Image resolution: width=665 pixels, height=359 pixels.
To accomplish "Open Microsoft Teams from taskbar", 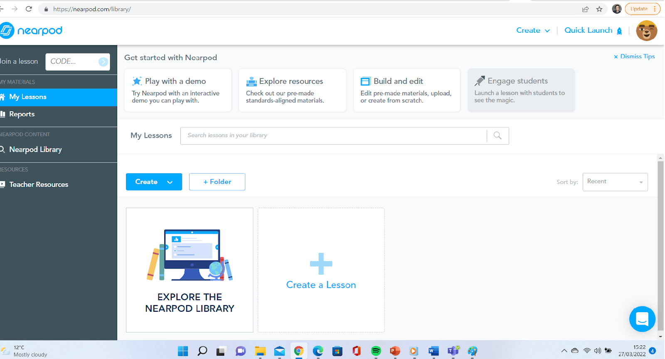I will (x=453, y=351).
